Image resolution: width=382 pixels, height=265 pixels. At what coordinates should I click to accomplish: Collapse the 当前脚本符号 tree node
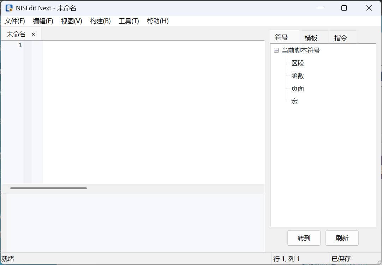(x=276, y=50)
